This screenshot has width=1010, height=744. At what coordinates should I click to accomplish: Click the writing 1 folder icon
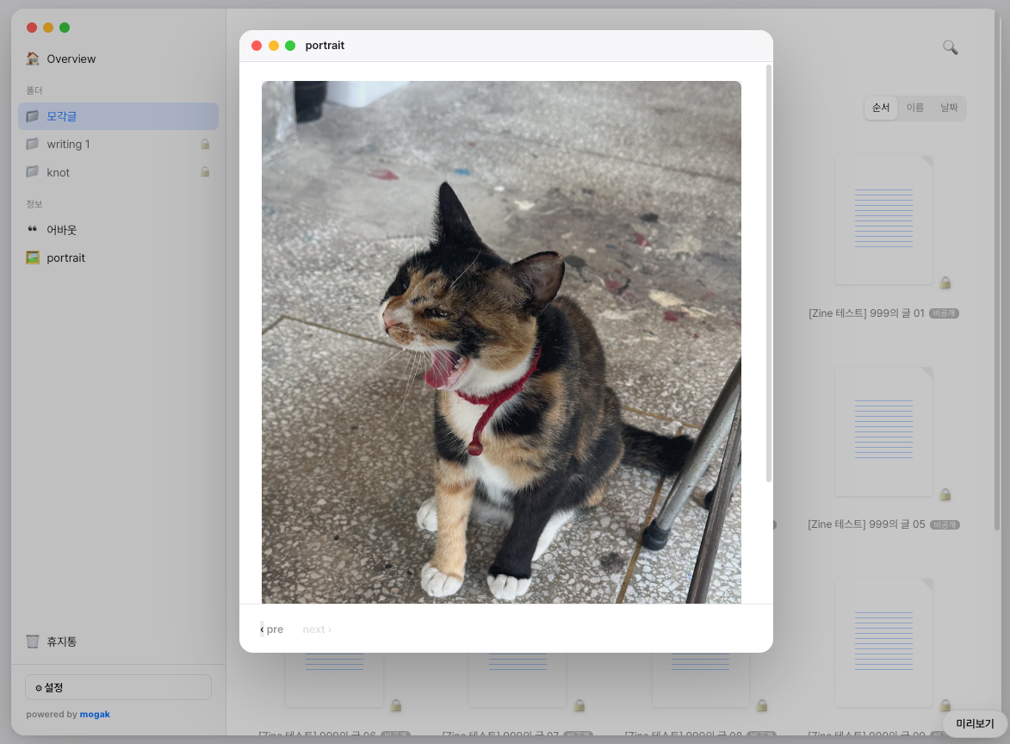(x=32, y=145)
